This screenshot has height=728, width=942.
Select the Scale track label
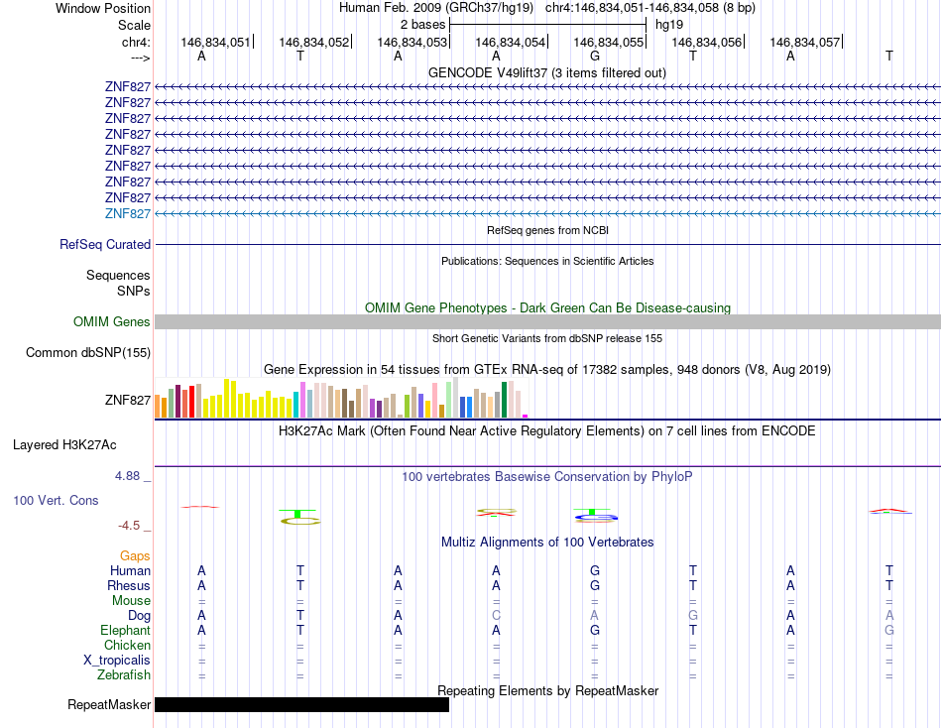click(x=134, y=25)
